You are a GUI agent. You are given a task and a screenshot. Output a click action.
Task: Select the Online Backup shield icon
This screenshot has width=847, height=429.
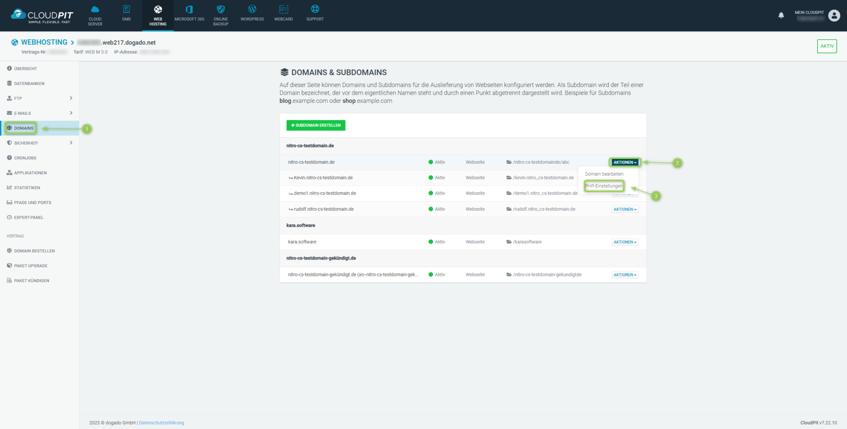[x=220, y=10]
